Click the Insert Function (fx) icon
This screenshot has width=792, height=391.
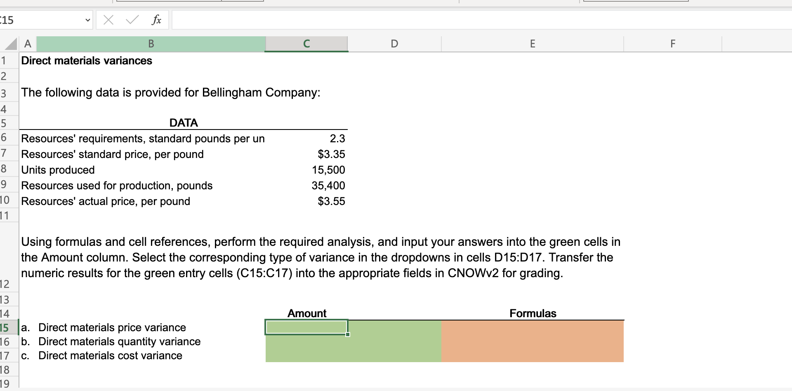(156, 19)
